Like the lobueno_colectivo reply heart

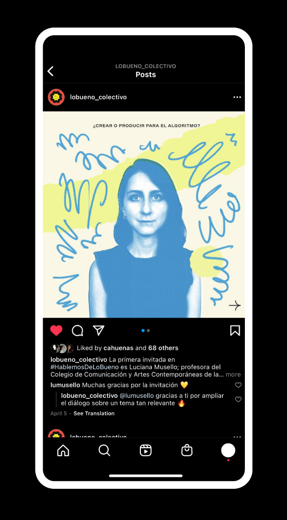pos(238,399)
